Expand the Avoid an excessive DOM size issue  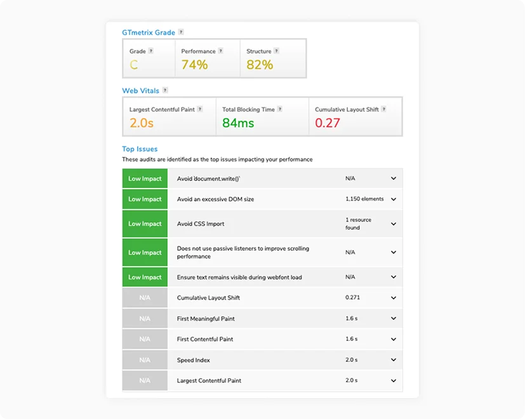[x=393, y=199]
